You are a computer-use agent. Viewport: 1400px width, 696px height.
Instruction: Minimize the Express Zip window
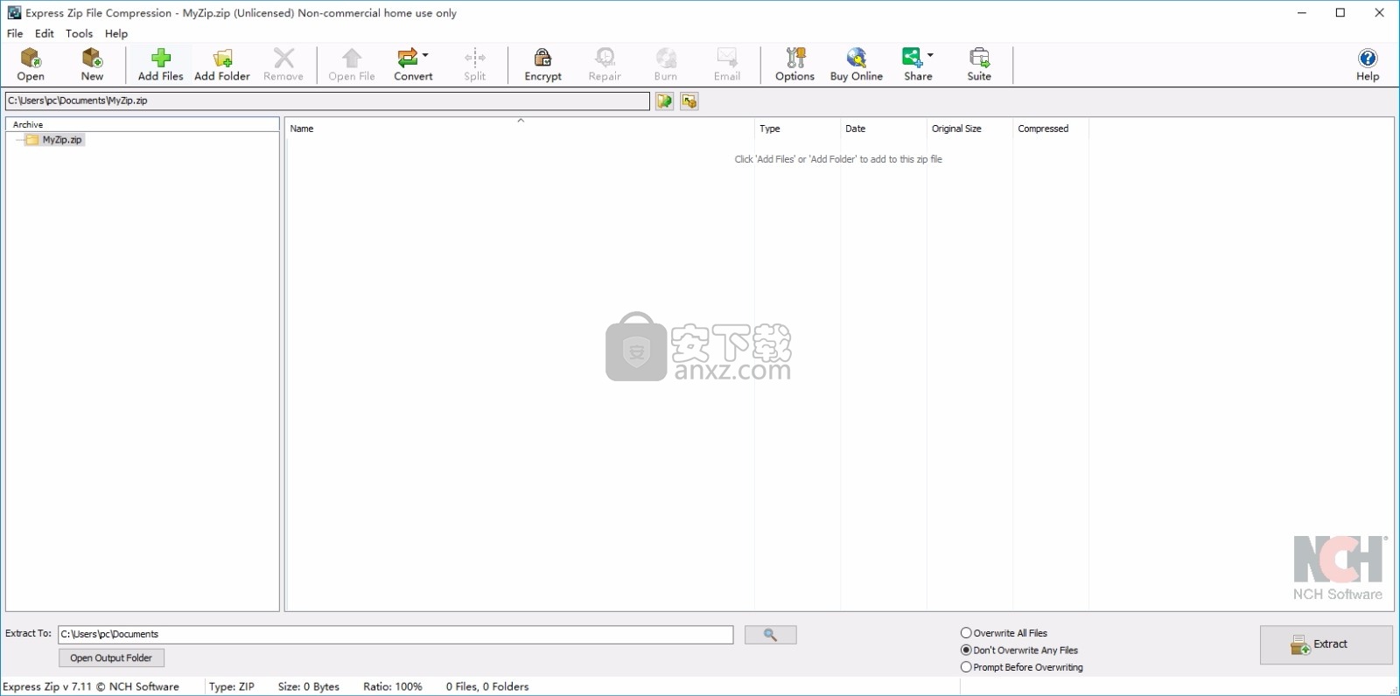pyautogui.click(x=1302, y=13)
